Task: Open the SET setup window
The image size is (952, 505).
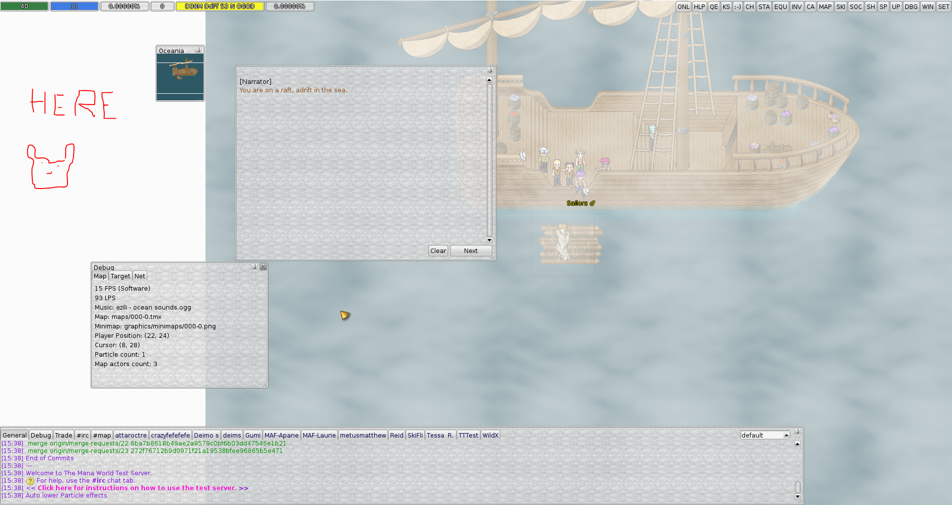Action: point(944,6)
